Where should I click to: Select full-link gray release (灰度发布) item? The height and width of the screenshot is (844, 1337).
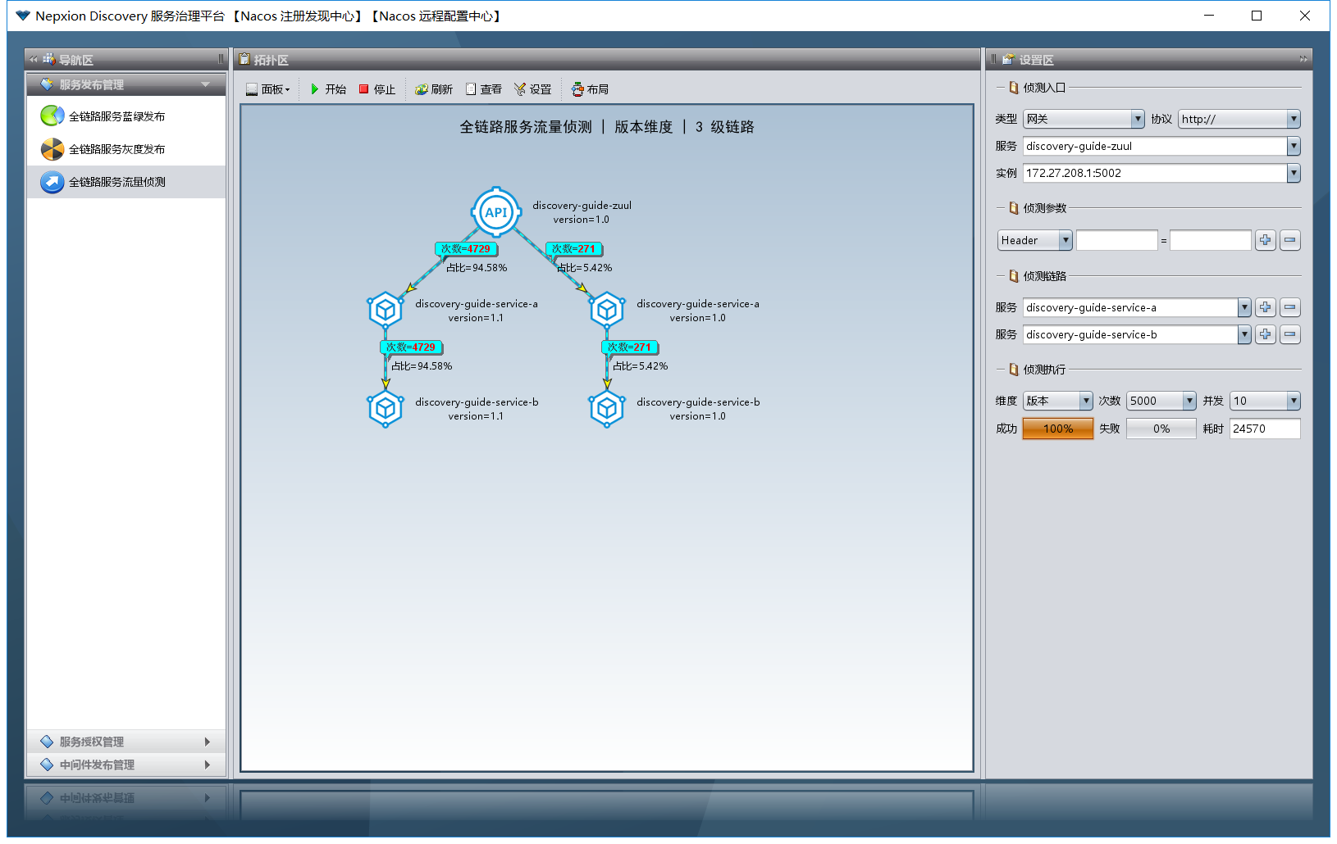click(116, 149)
